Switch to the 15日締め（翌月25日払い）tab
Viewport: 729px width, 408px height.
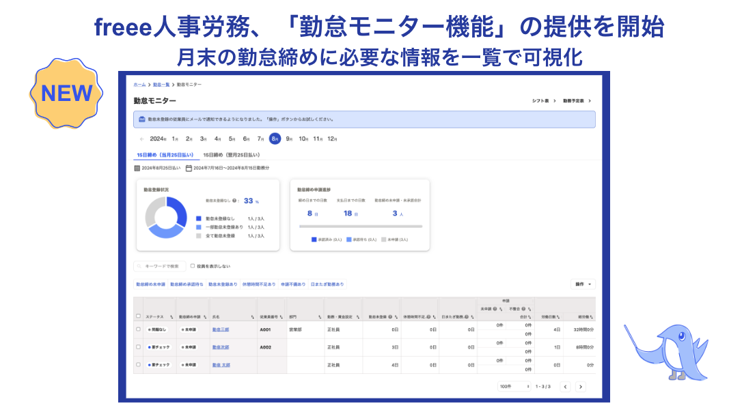[x=231, y=154]
